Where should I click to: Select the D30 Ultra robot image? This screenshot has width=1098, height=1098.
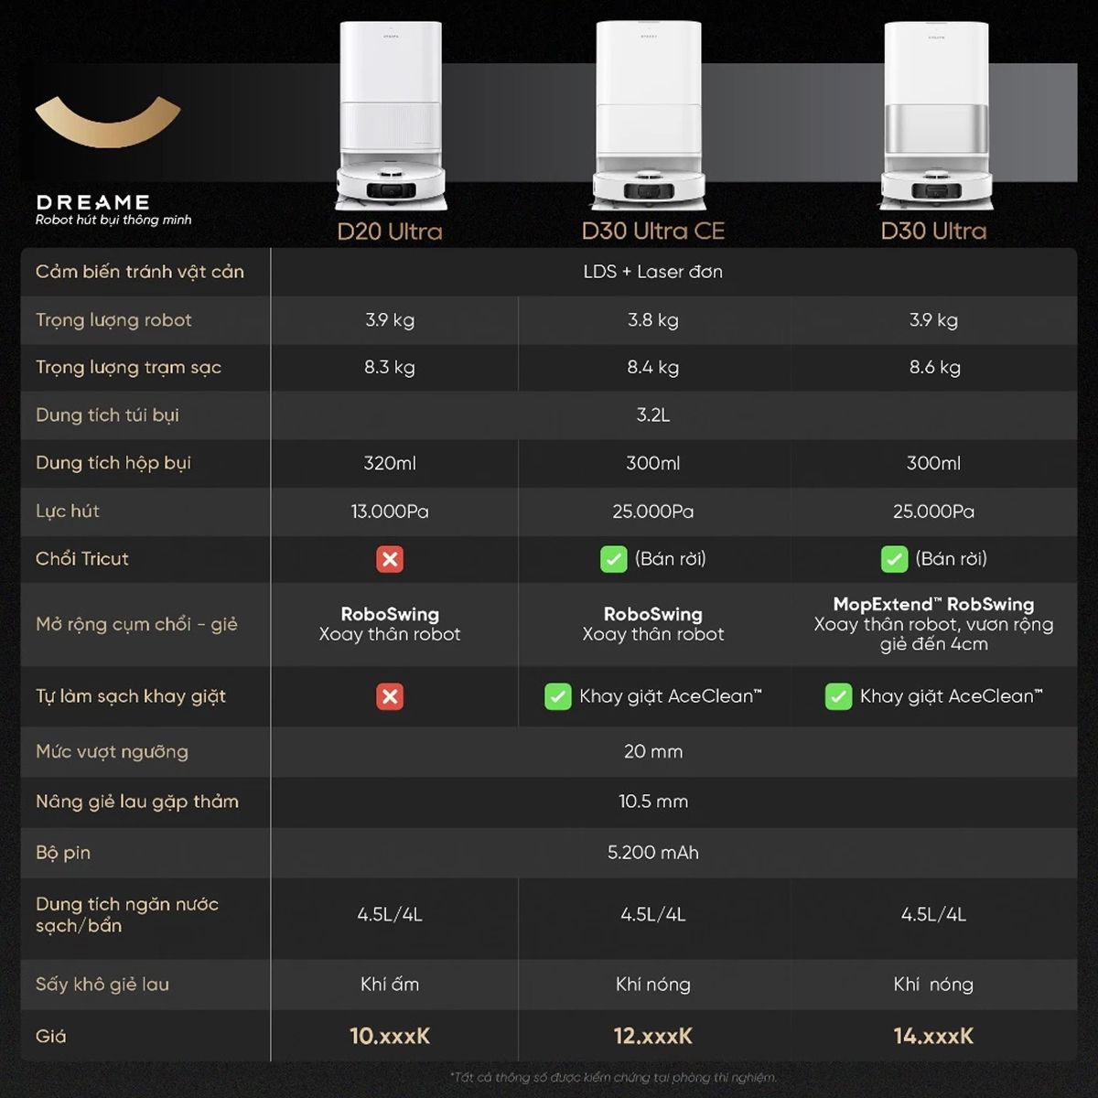click(x=935, y=116)
